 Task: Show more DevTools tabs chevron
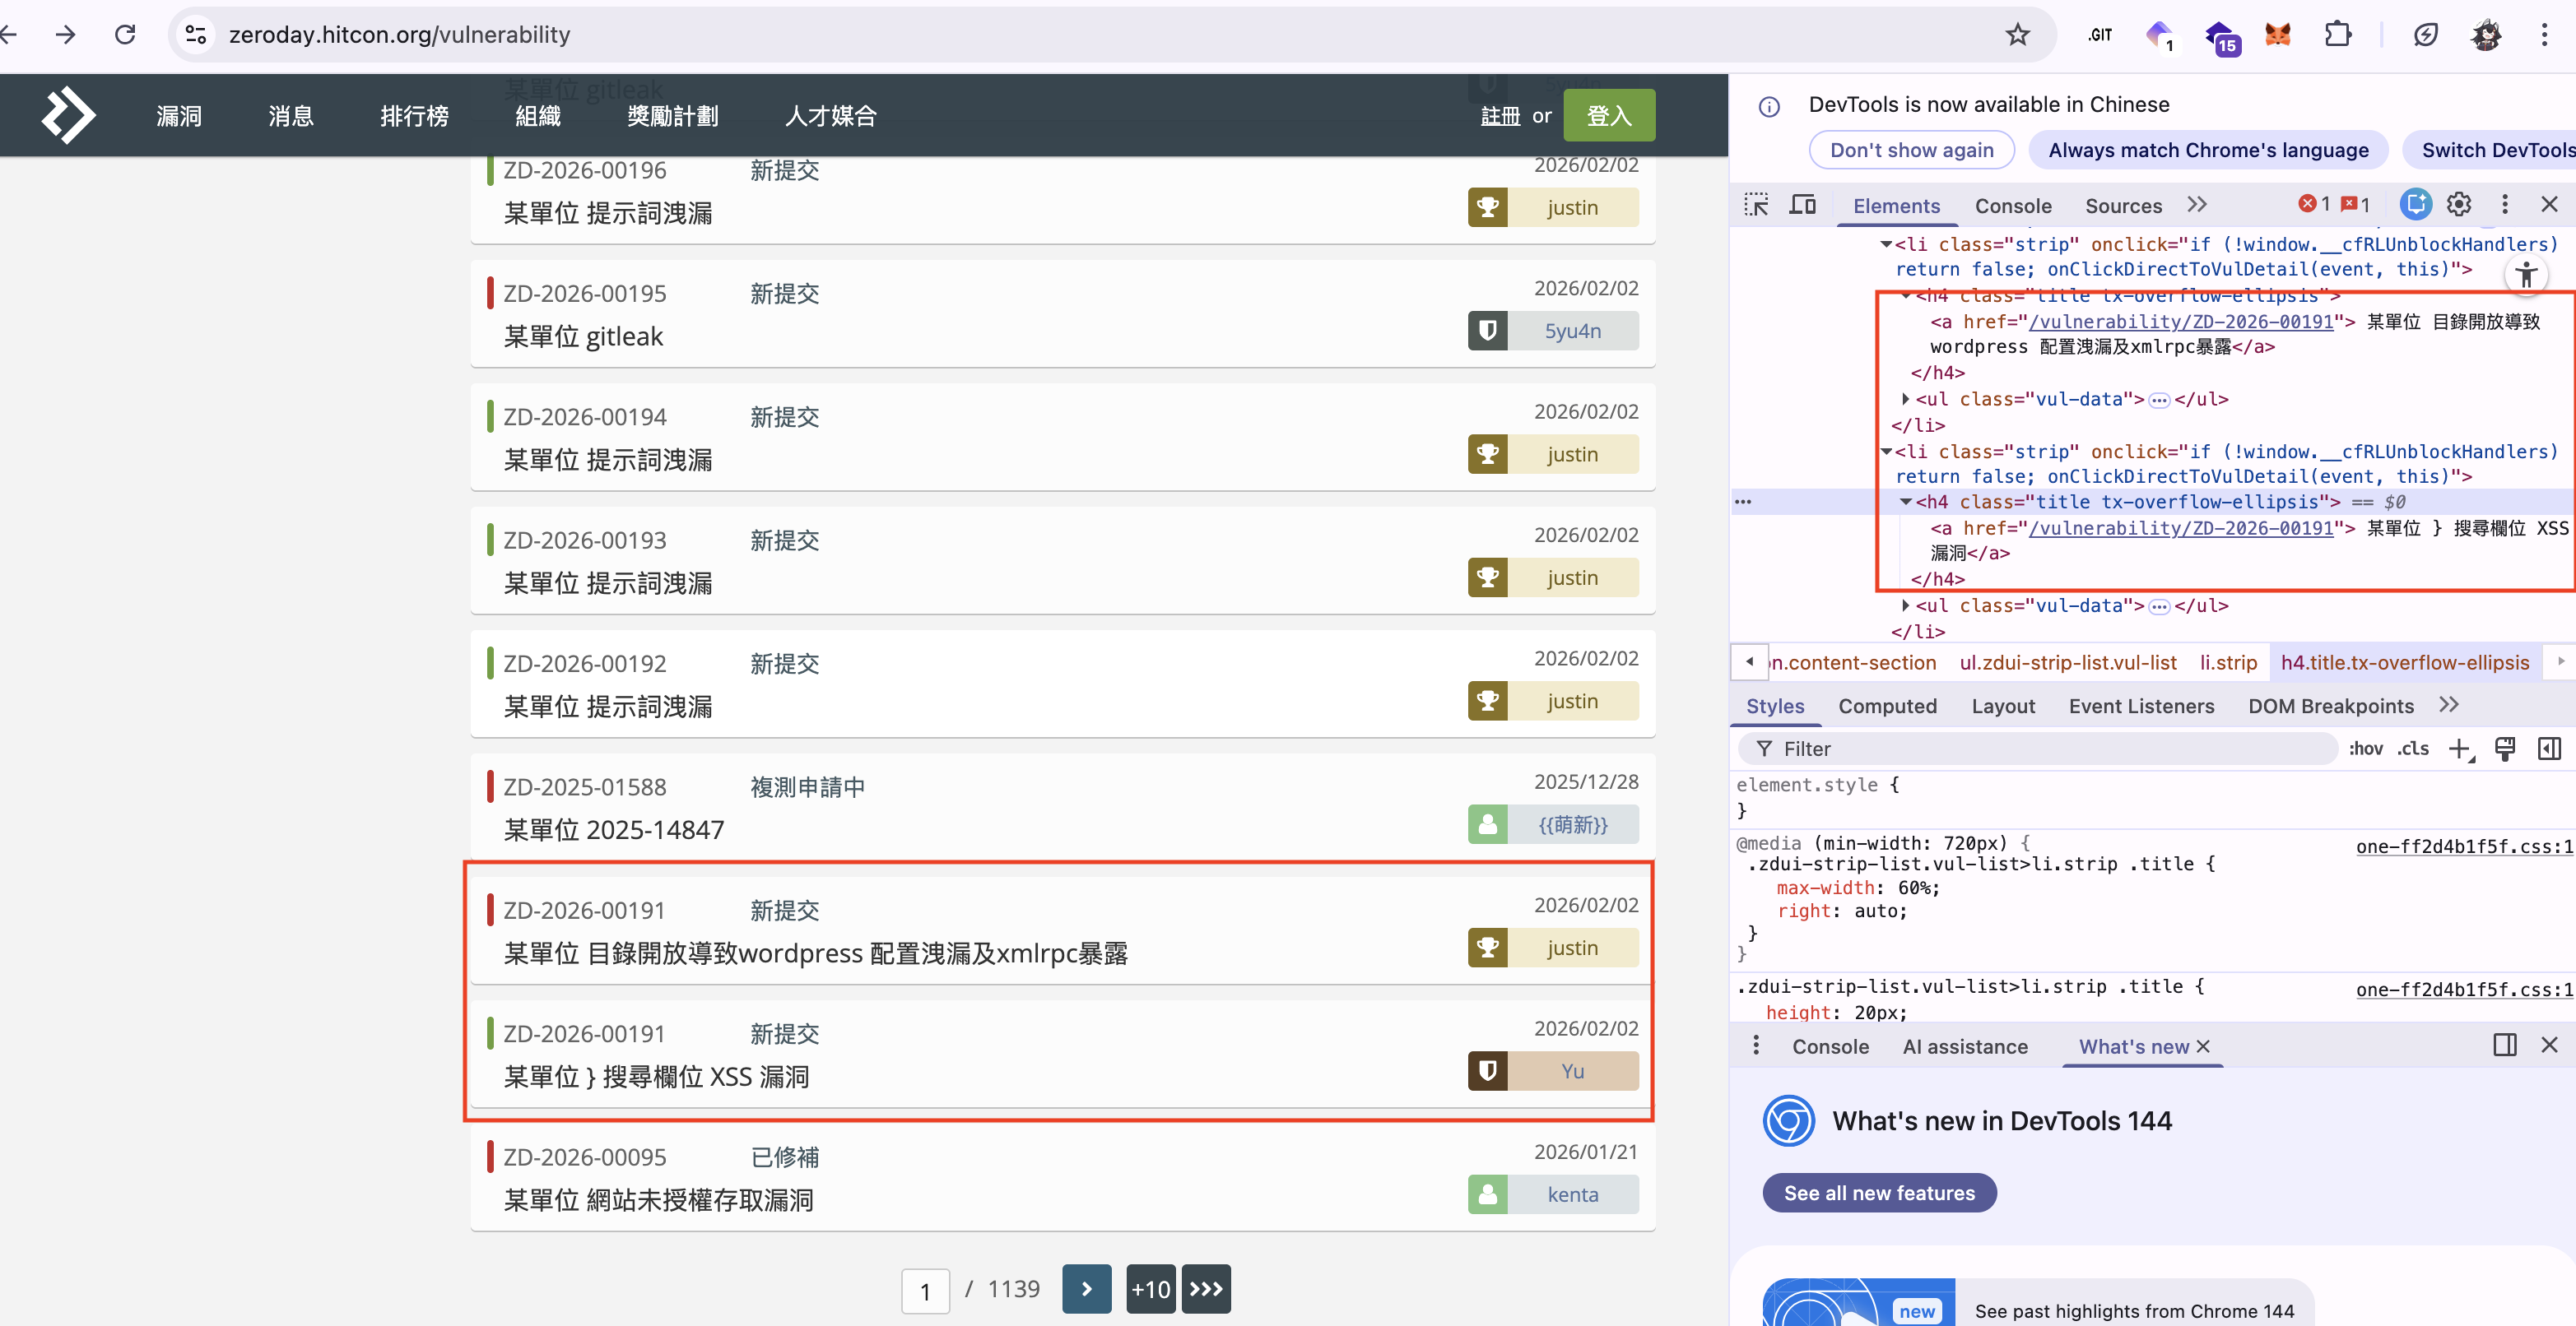2196,205
